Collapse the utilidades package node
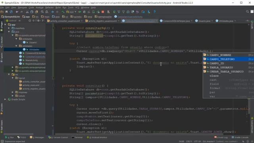Image resolution: width=254 pixels, height=143 pixels. tap(16, 46)
